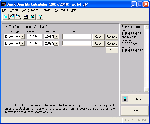Open the Tax Year dropdown showing 2009/1
Viewport: 150px width, 124px height.
coord(56,37)
